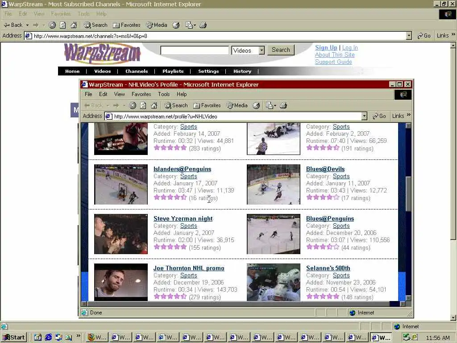Open Favorites in Most Subscribed Channels window toolbar

(x=127, y=25)
